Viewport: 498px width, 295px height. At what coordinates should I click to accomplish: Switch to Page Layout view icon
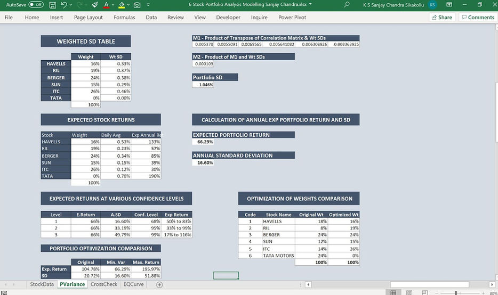pos(409,292)
